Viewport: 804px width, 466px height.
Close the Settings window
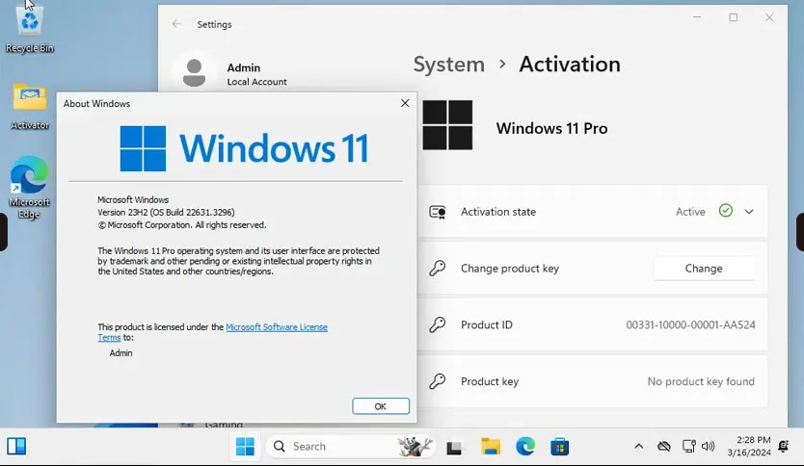769,17
